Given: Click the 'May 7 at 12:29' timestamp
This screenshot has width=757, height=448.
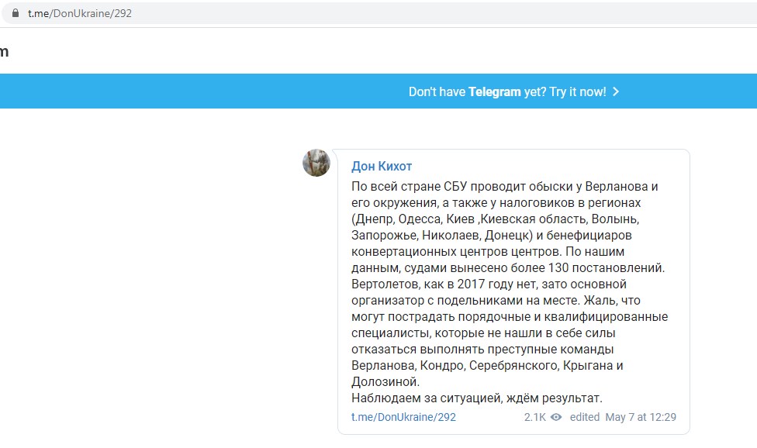Looking at the screenshot, I should (x=641, y=417).
